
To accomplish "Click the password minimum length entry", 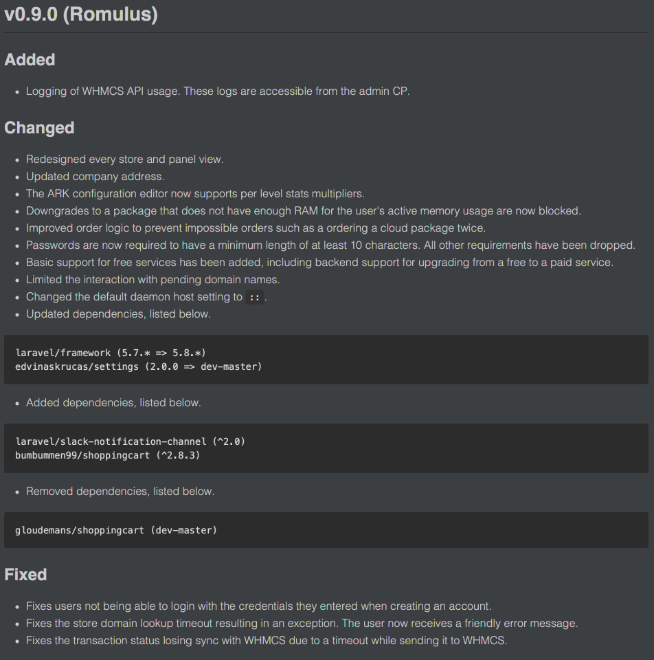I will click(x=330, y=245).
